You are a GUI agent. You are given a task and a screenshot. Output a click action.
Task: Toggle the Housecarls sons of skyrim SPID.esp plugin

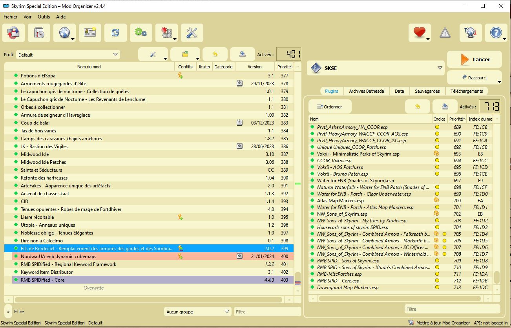(x=312, y=227)
